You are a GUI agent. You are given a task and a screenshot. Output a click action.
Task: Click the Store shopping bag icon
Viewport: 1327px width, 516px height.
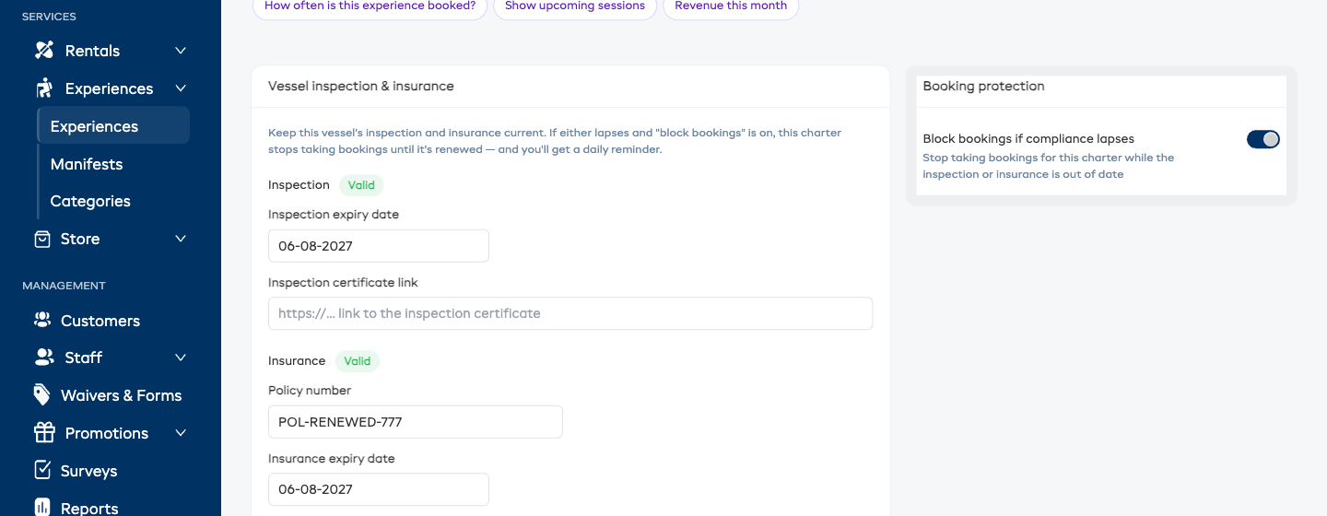point(42,239)
